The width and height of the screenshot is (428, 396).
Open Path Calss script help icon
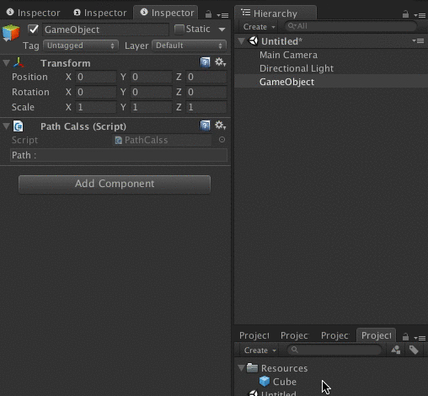coord(205,126)
